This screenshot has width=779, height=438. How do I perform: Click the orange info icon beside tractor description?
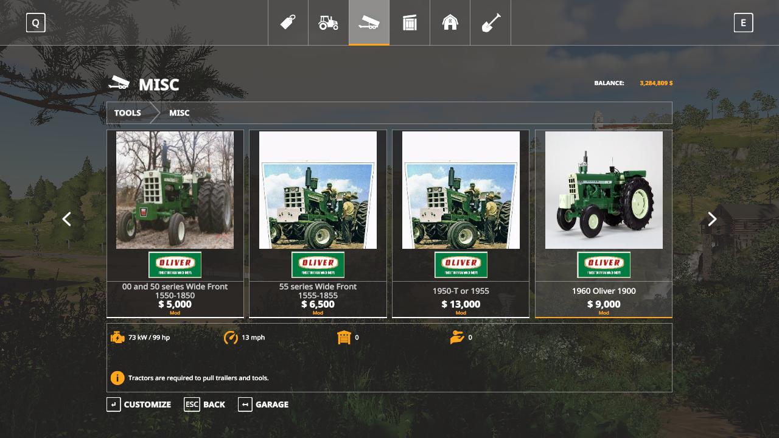click(x=117, y=378)
